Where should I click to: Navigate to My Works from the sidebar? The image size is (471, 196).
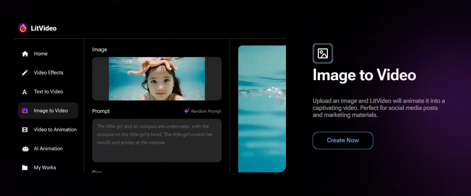point(45,167)
